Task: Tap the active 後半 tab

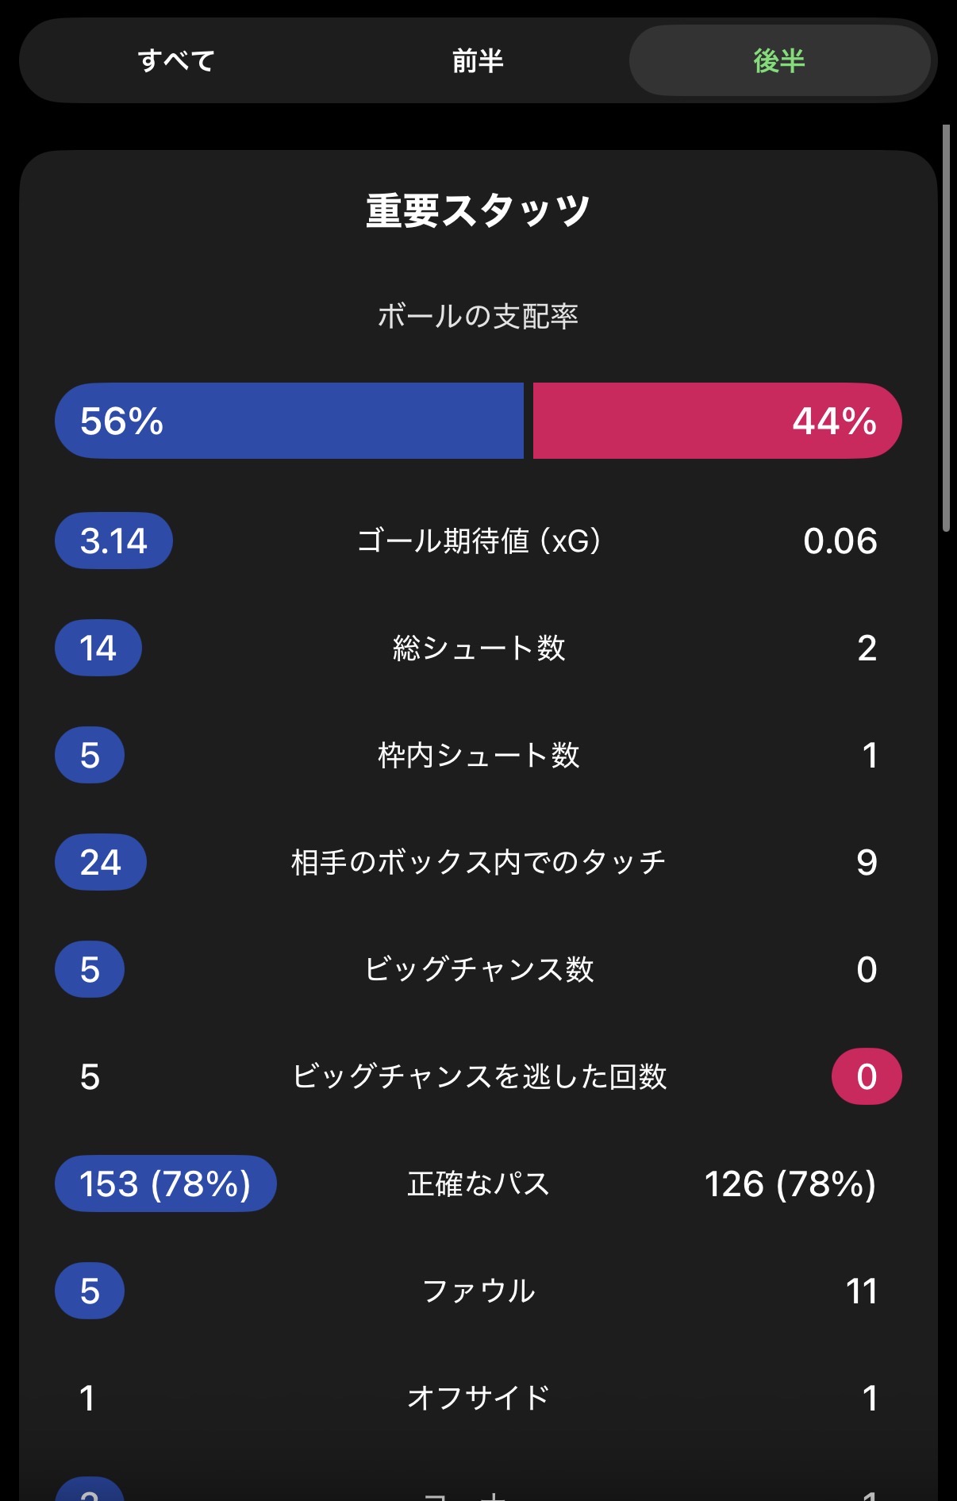Action: (779, 61)
